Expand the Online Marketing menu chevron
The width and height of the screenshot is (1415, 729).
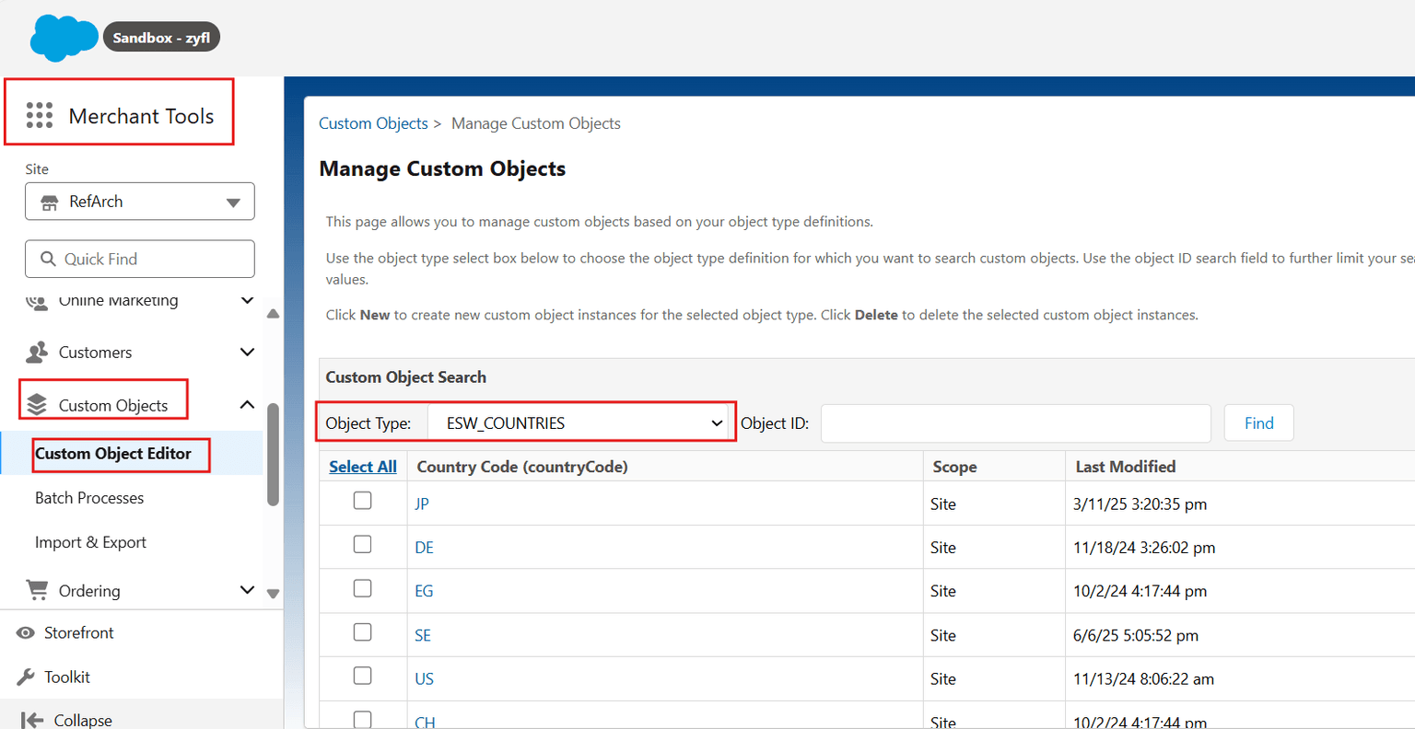[x=247, y=300]
